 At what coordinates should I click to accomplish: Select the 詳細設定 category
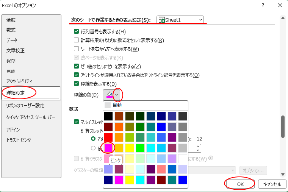tap(31, 93)
